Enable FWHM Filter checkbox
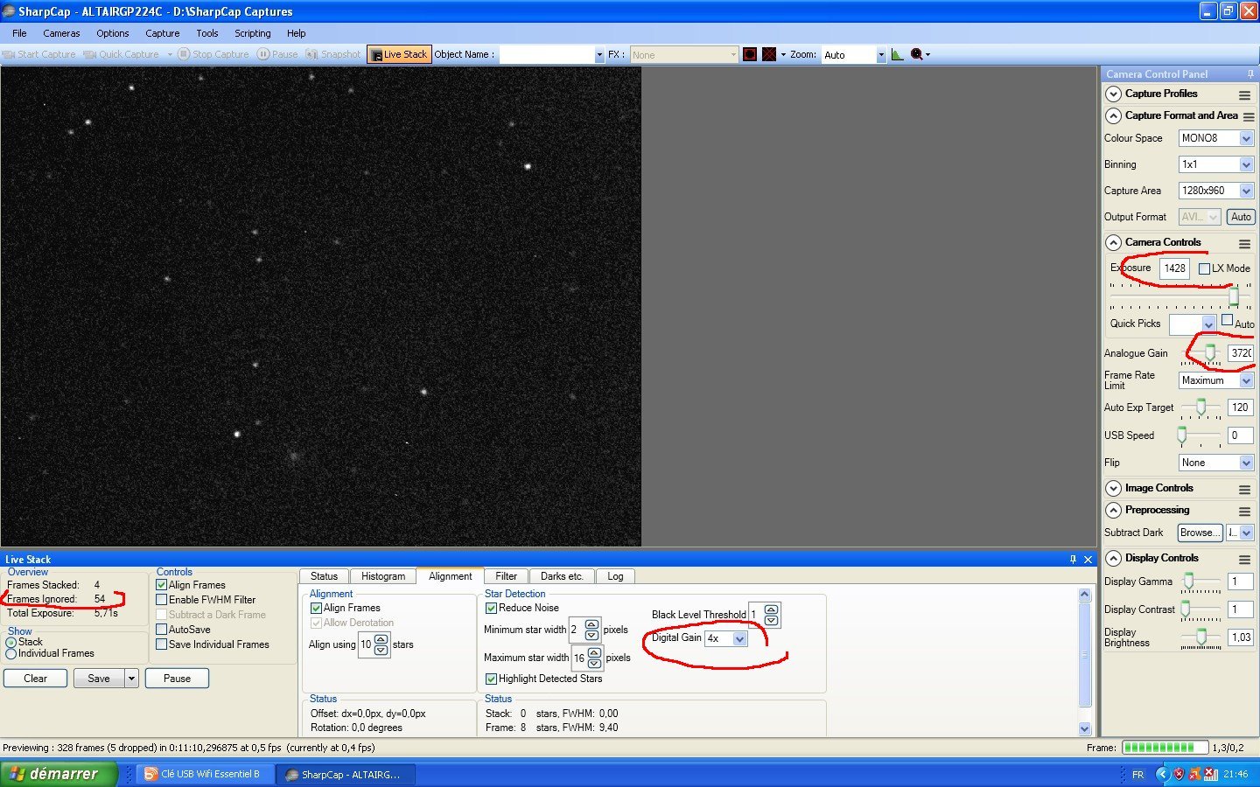The height and width of the screenshot is (787, 1260). 161,600
